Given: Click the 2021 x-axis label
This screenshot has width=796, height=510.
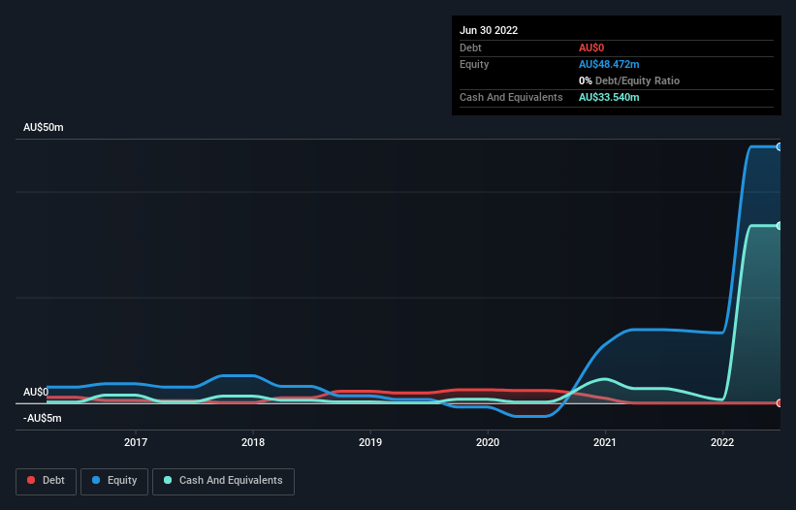Looking at the screenshot, I should 605,442.
